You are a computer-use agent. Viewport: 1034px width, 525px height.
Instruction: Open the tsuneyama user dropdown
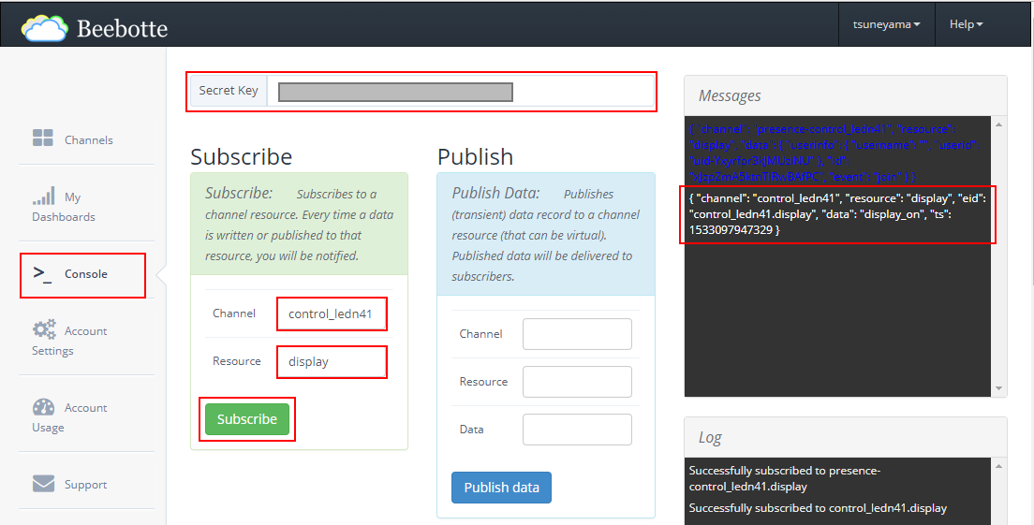(886, 24)
